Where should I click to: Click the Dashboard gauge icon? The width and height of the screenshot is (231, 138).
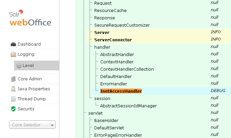[13, 44]
